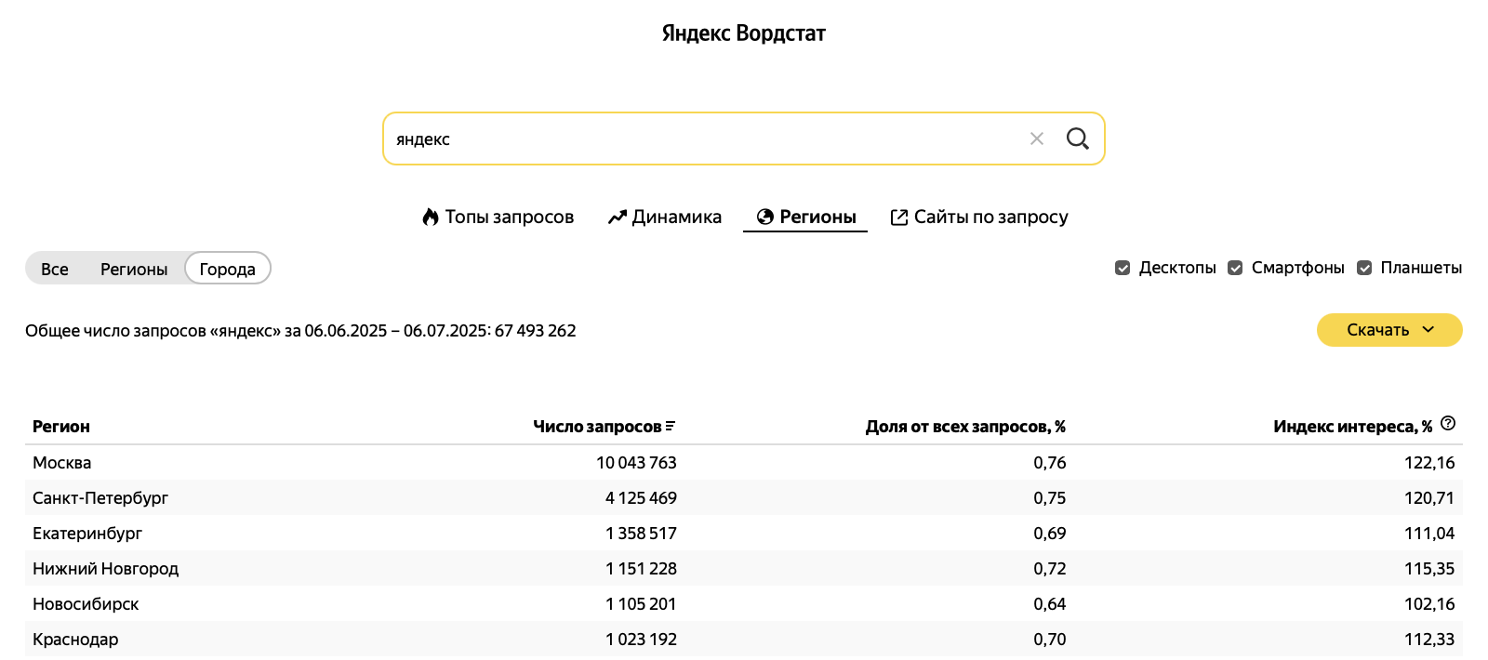Select the Регионы filter segment
Viewport: 1488px width, 660px height.
pos(134,269)
